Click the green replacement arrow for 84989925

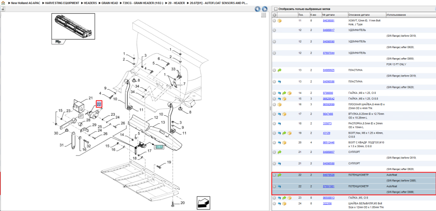[x=279, y=70]
